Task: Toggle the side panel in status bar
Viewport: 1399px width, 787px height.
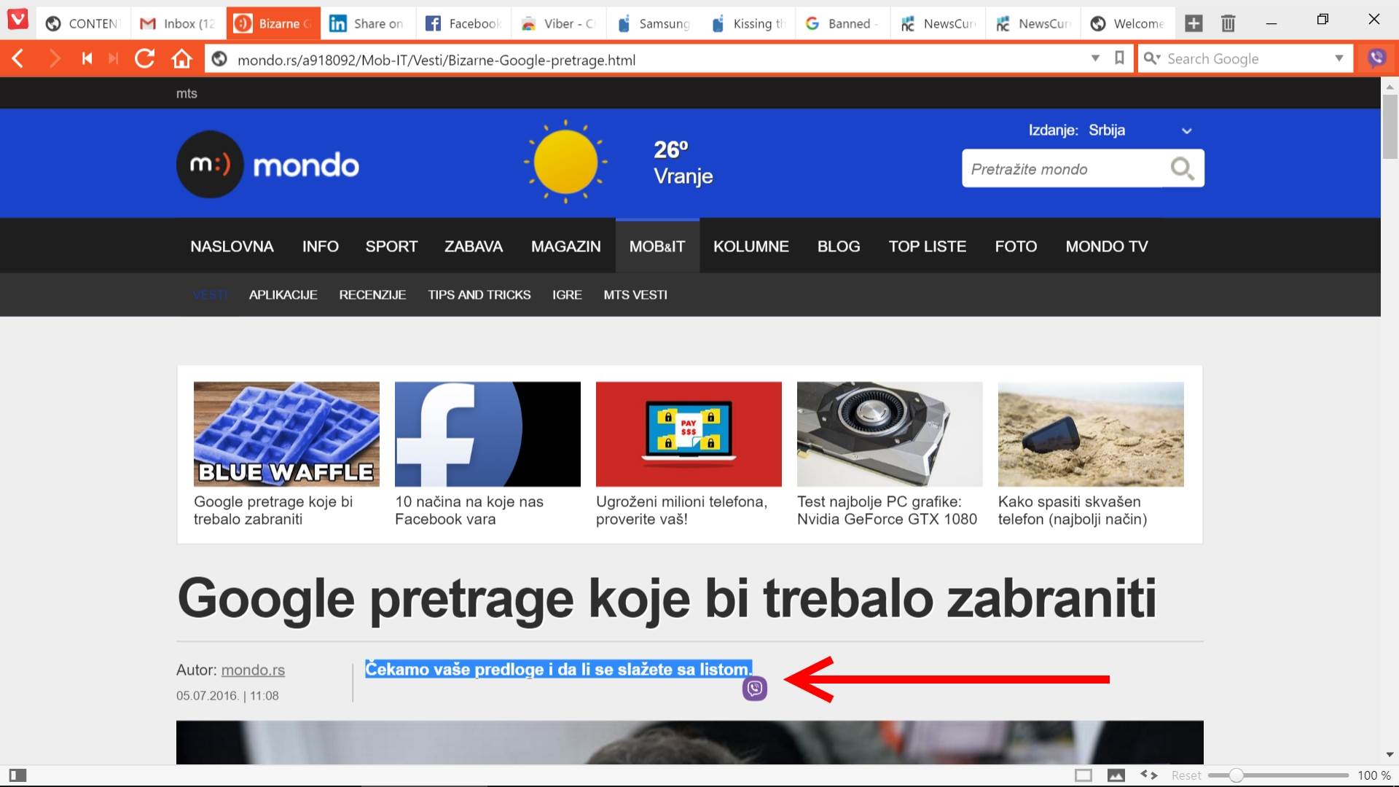Action: 17,775
